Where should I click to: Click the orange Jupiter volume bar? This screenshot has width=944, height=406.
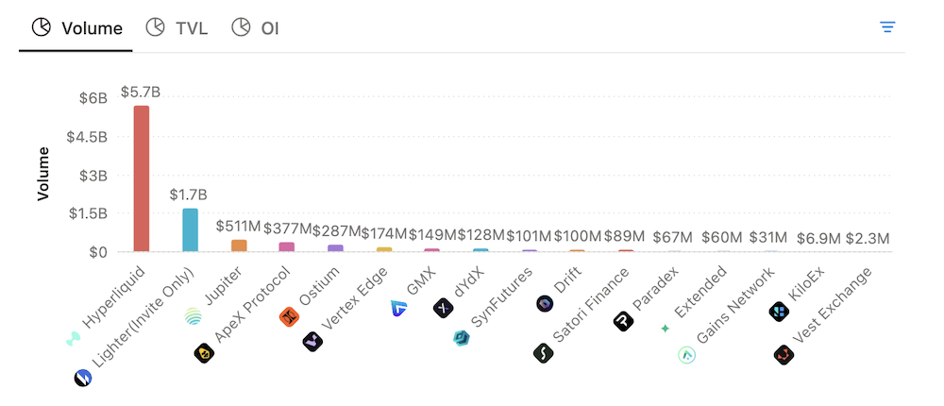239,245
